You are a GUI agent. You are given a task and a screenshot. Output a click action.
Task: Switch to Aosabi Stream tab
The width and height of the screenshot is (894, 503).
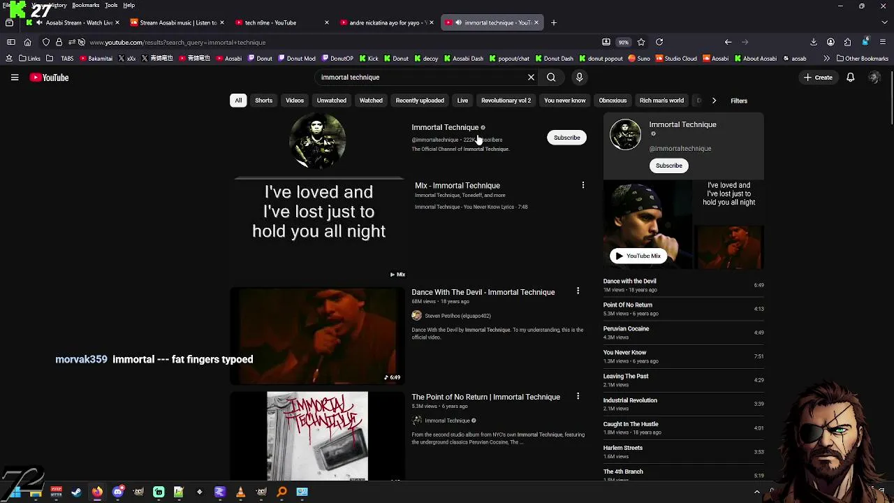click(x=72, y=22)
